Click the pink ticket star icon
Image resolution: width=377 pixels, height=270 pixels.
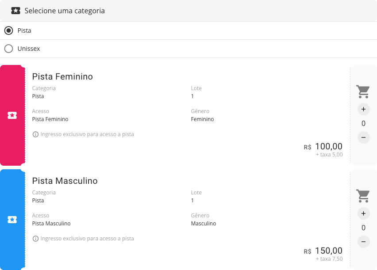tap(12, 115)
